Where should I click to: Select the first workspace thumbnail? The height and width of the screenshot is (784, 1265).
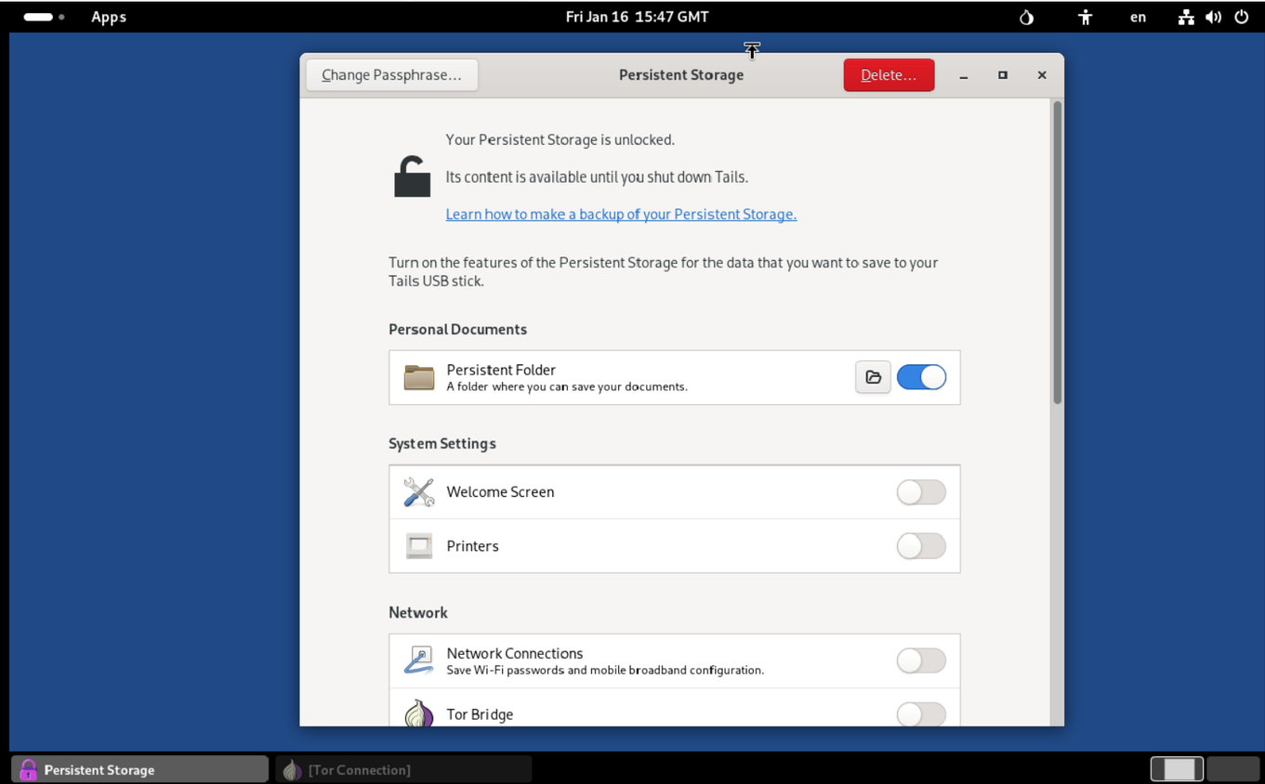pyautogui.click(x=1177, y=769)
